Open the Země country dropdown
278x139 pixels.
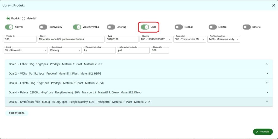pos(26,50)
